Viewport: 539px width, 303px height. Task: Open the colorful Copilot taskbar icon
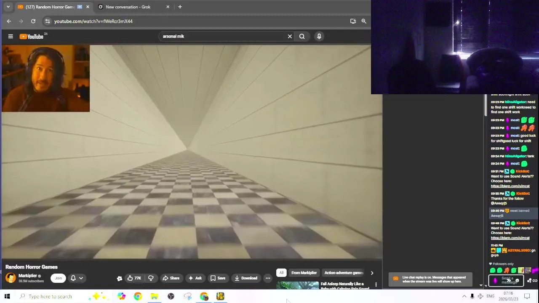pyautogui.click(x=121, y=296)
